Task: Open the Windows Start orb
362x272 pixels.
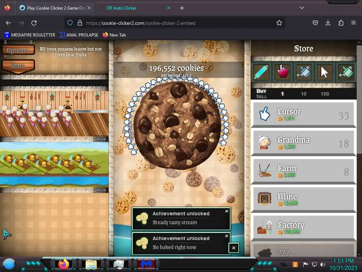Action: click(9, 264)
